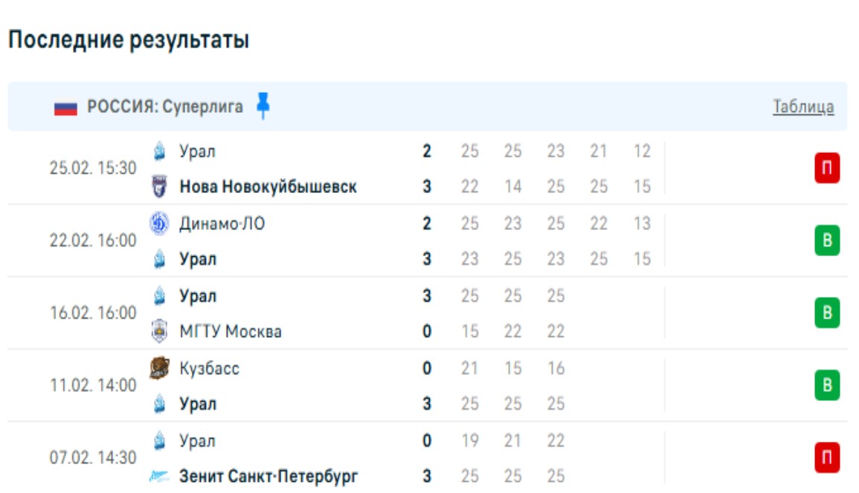Click the Динамо-ЛО team logo
This screenshot has height=493, width=859.
[x=159, y=223]
